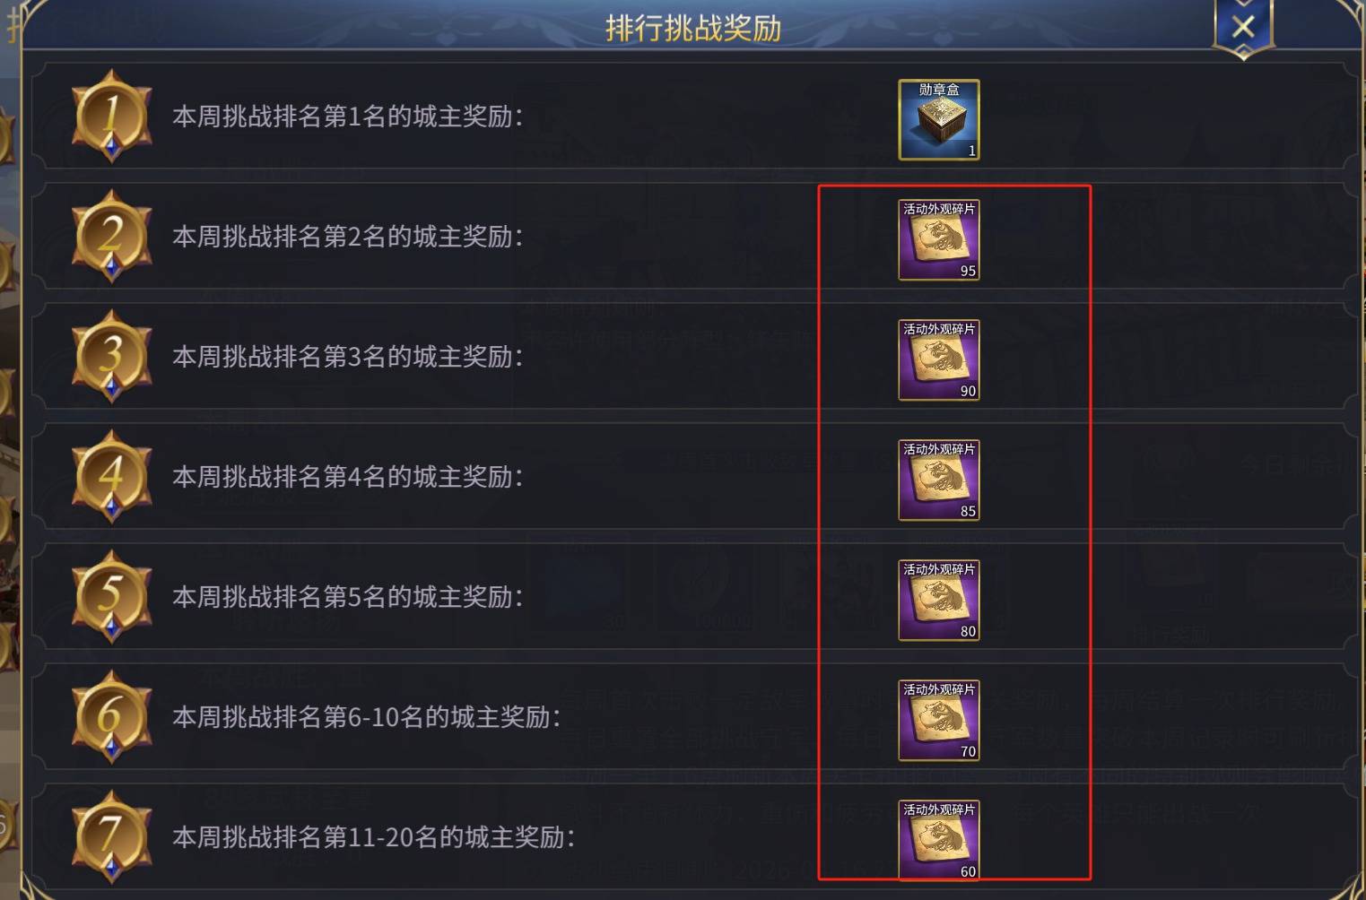This screenshot has width=1366, height=900.
Task: Open the 勋章盒 reward item
Action: (x=939, y=120)
